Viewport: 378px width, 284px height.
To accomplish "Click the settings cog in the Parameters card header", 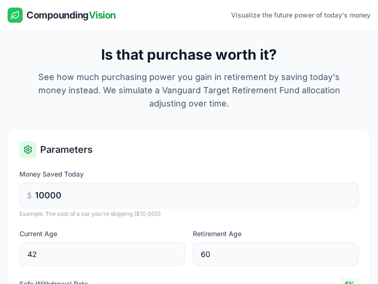I will click(28, 150).
